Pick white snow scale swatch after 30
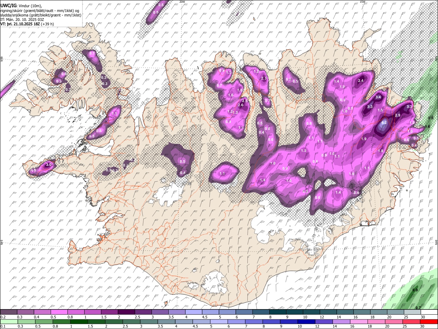This screenshot has height=329, width=438. (429, 312)
